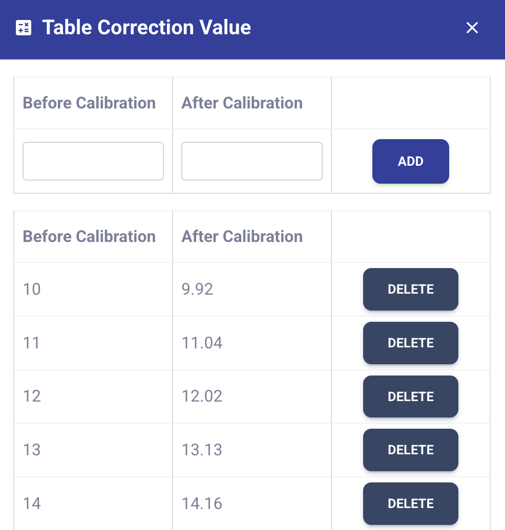This screenshot has width=505, height=530.
Task: Delete the row with value 13
Action: [411, 450]
